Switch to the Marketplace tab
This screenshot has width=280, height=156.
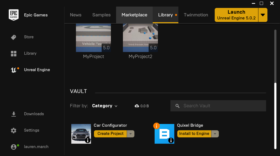(134, 15)
